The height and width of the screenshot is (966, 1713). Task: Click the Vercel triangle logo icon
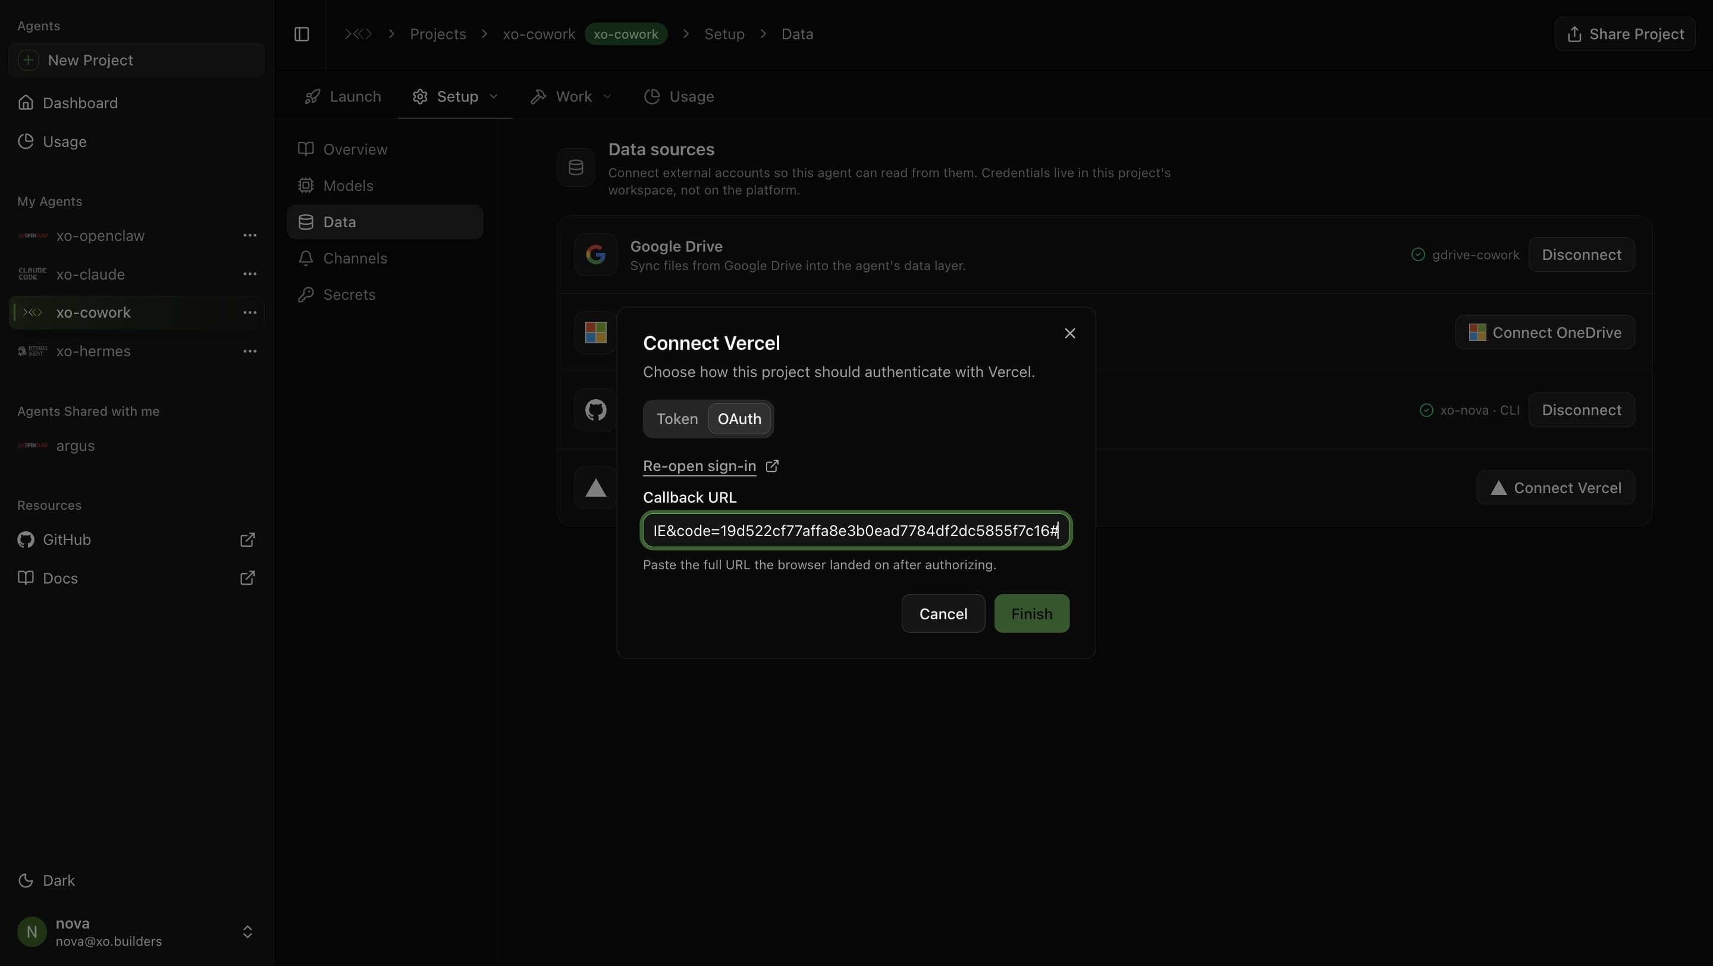595,487
